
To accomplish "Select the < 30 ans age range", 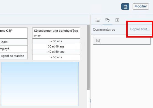I will [x=56, y=41].
